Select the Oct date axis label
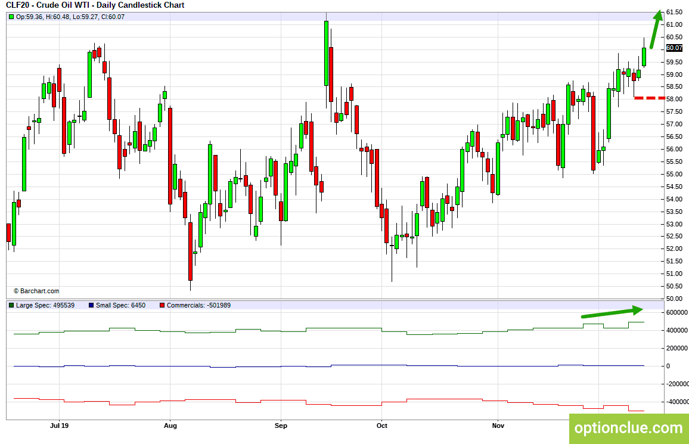Viewport: 689px width, 444px height. pos(382,426)
